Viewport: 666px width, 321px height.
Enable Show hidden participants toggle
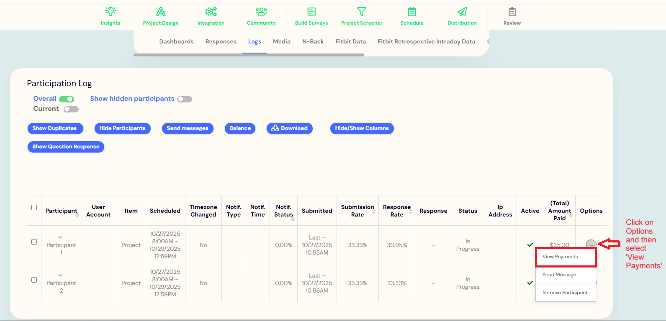(184, 99)
